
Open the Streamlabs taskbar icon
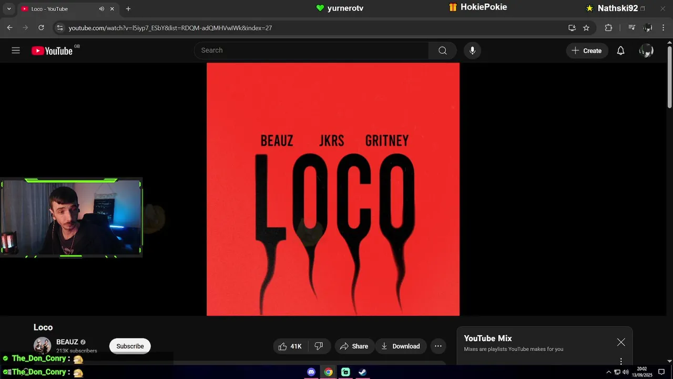click(345, 372)
